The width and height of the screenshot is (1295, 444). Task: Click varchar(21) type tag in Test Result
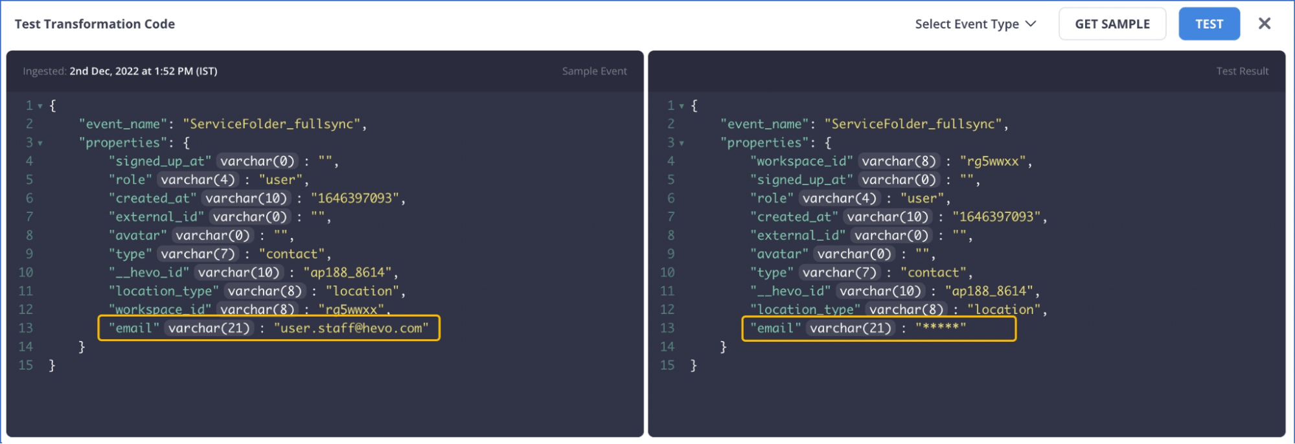851,328
